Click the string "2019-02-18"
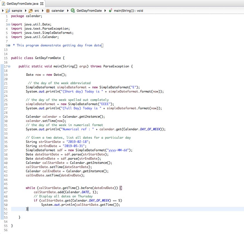The image size is (244, 234). click(77, 142)
